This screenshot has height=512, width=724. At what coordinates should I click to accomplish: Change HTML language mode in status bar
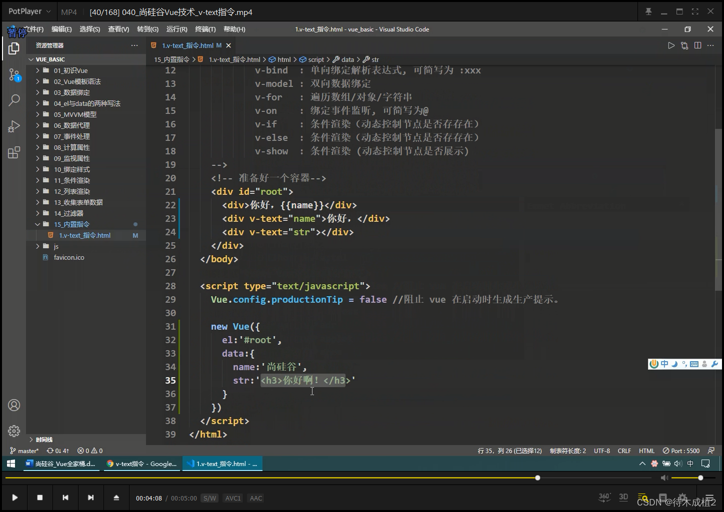click(646, 451)
